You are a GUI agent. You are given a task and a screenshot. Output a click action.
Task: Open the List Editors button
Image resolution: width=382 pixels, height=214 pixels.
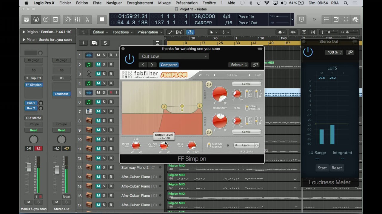tap(326, 19)
